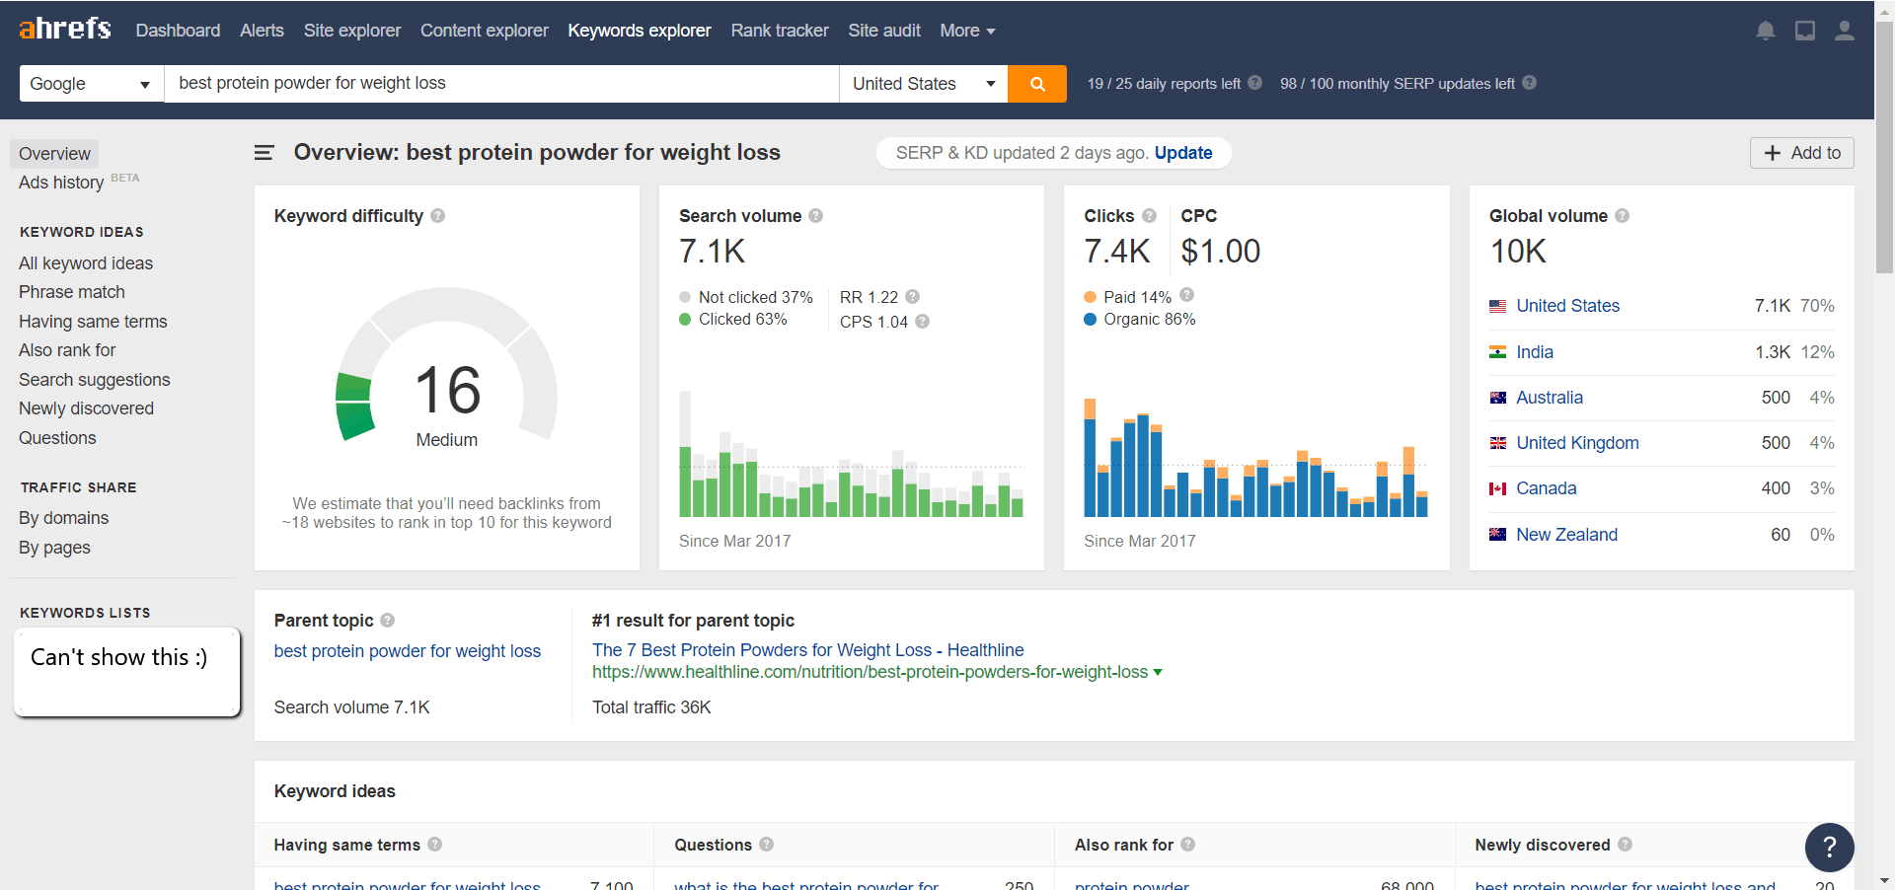Open Traffic share By domains
The width and height of the screenshot is (1895, 890).
64,518
